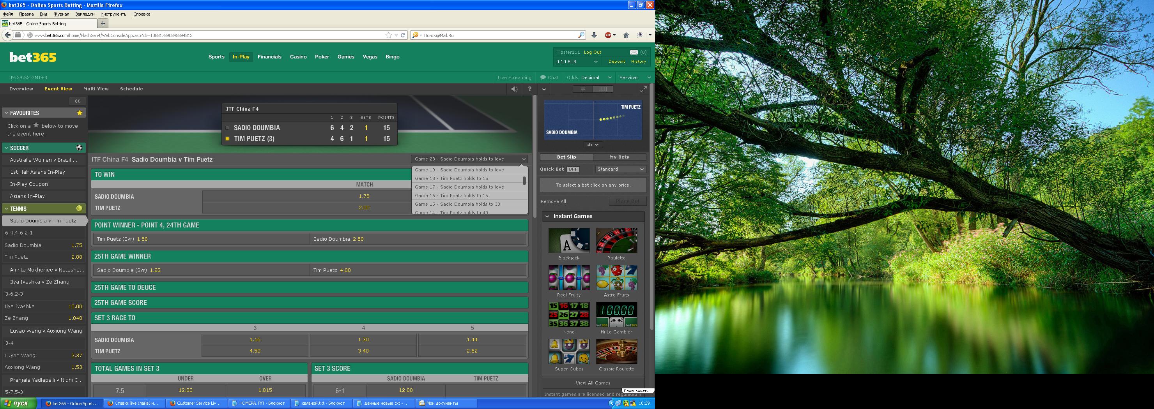
Task: Open the Multi View tab
Action: point(96,89)
